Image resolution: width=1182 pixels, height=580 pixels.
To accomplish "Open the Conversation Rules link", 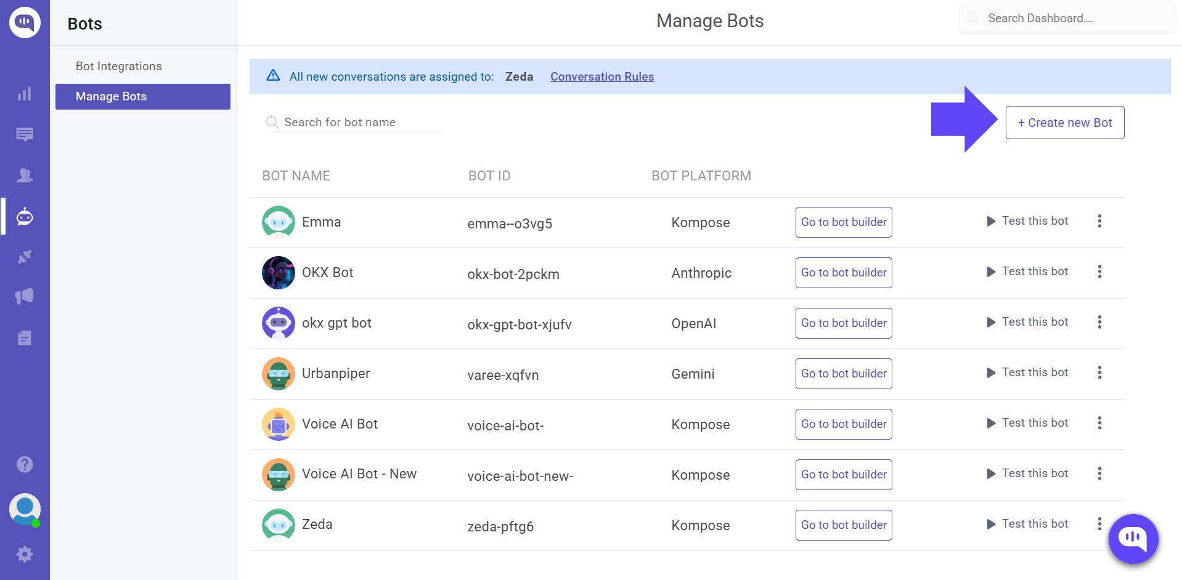I will coord(602,76).
